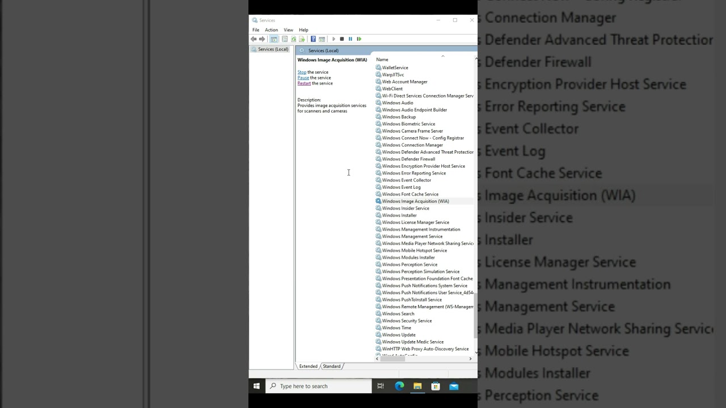Select Windows Defender Firewall service
Viewport: 726px width, 408px height.
point(408,159)
